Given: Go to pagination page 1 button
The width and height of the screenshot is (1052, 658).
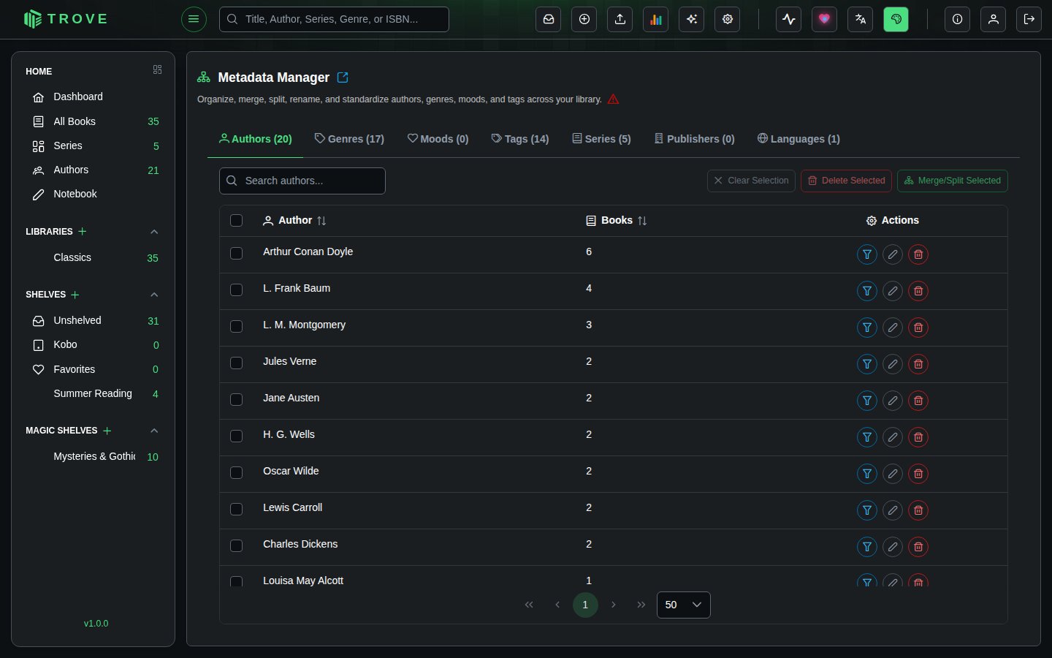Looking at the screenshot, I should 585,605.
